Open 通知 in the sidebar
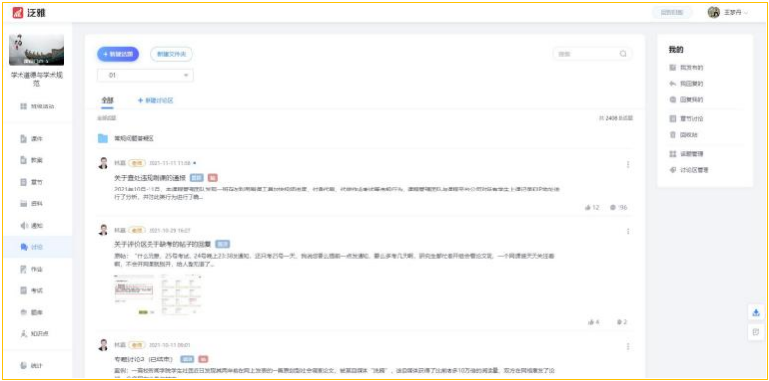This screenshot has height=381, width=769. click(32, 225)
